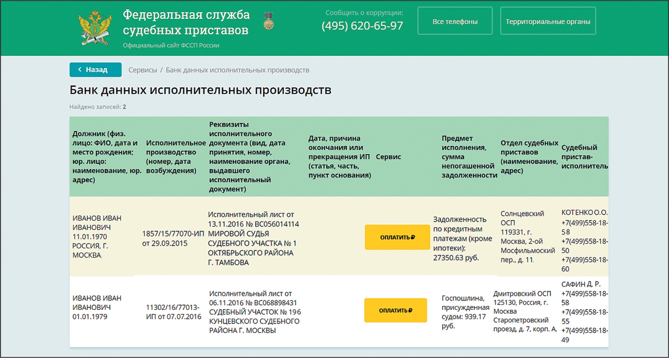This screenshot has height=358, width=669.
Task: Click bailiff КОТЕНКО О.О. name
Action: pos(584,212)
